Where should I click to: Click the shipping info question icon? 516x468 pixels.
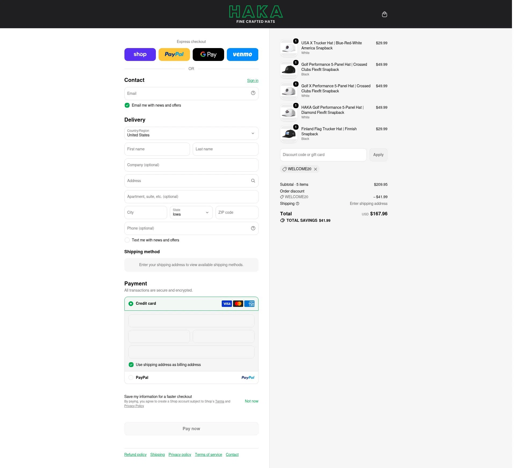click(298, 204)
